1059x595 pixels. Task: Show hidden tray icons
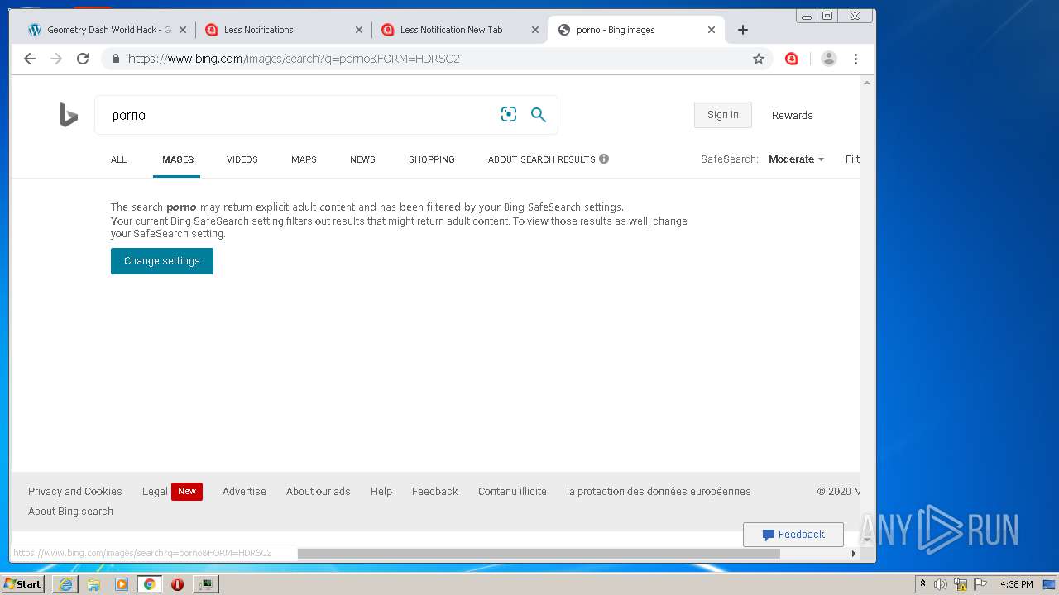tap(923, 584)
